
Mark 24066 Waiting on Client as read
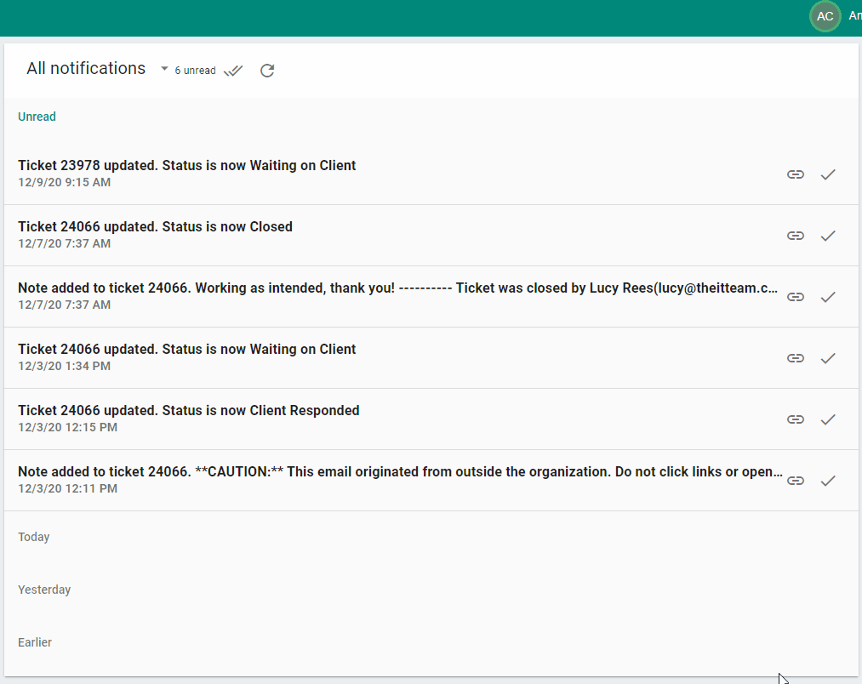828,358
